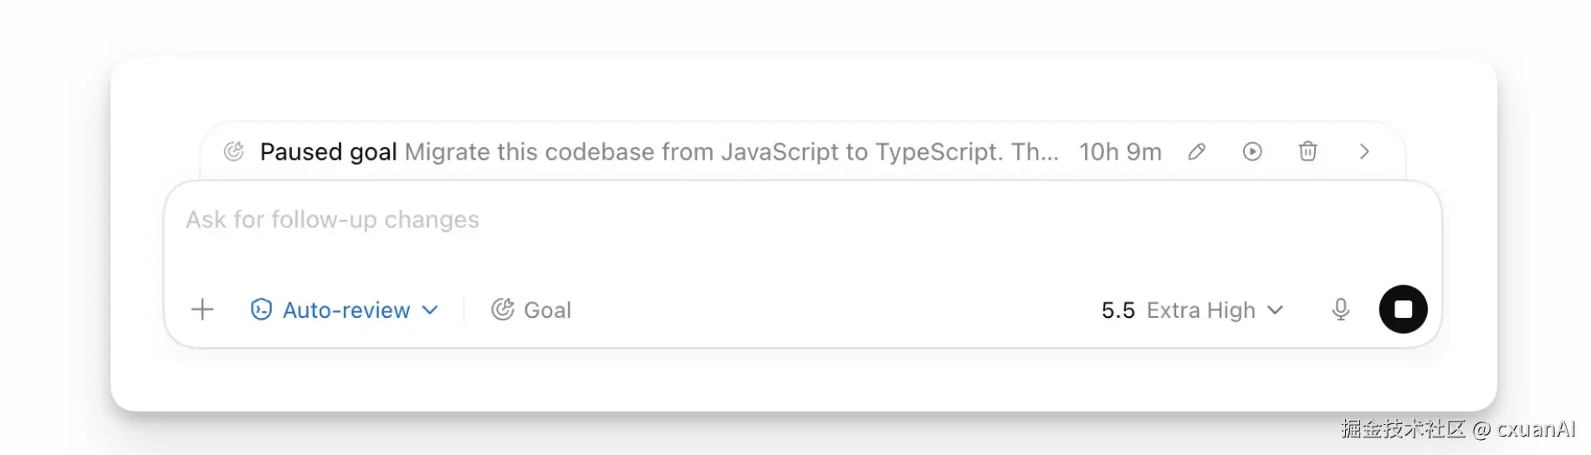Open the Migrate this codebase goal description

click(x=731, y=152)
